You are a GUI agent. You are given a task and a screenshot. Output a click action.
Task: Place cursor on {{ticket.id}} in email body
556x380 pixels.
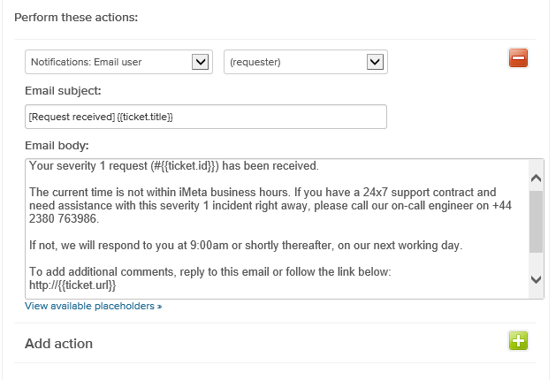188,166
